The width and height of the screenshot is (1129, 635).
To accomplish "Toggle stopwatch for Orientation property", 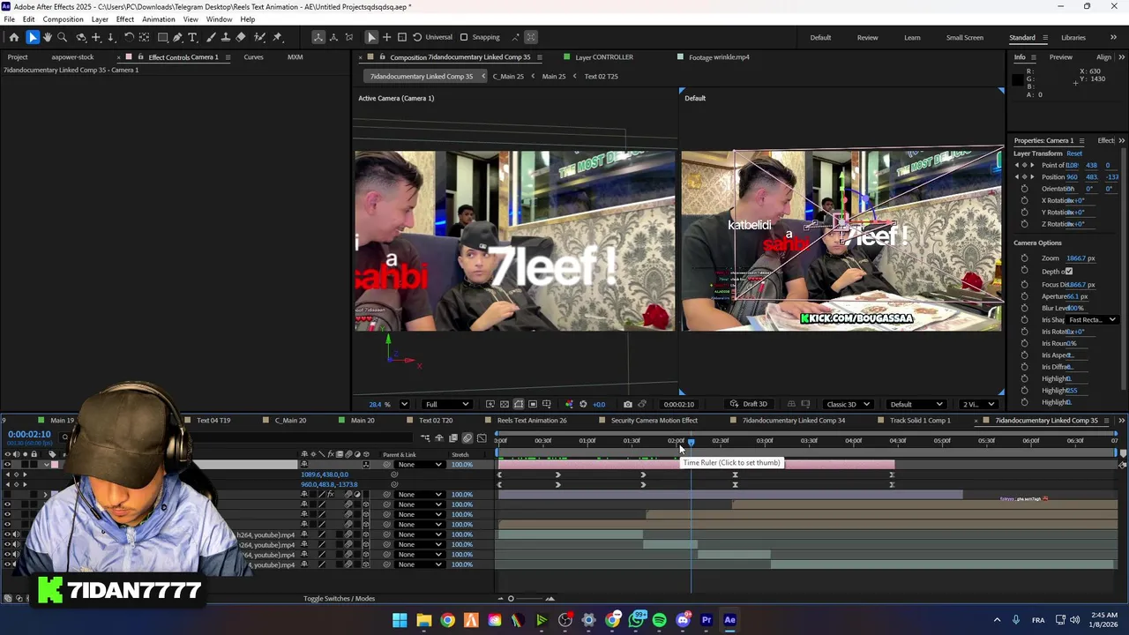I will pyautogui.click(x=1024, y=189).
